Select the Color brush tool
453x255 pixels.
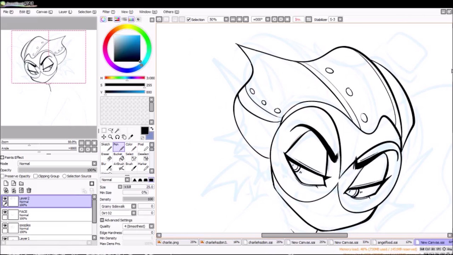click(x=131, y=147)
